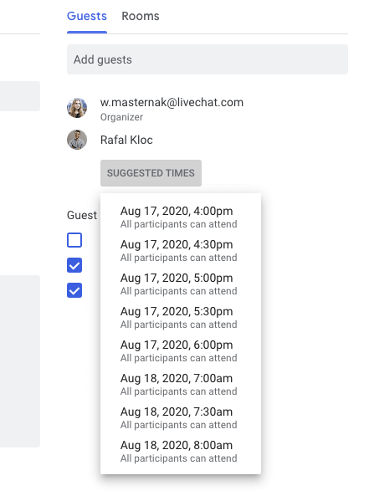
Task: Select Aug 18, 2020, 7:00am option
Action: (x=181, y=384)
